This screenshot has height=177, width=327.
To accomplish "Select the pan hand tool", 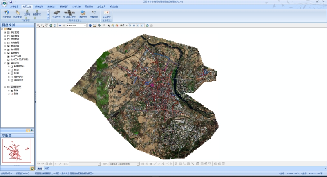I will (x=47, y=25).
